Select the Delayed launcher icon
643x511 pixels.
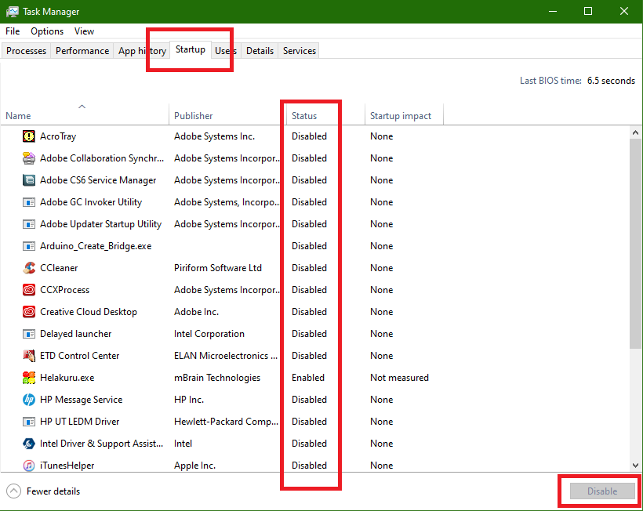[x=29, y=334]
